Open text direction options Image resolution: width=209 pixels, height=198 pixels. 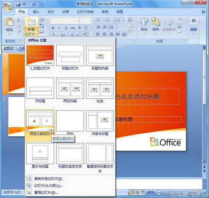tap(131, 20)
